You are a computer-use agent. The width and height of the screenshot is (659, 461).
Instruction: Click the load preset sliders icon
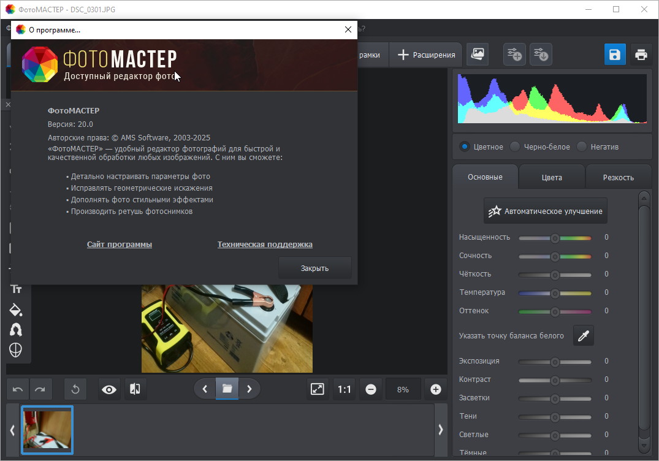tap(541, 54)
